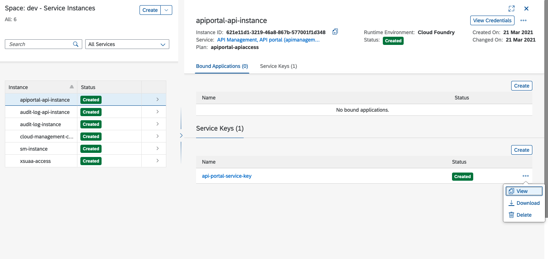Switch to the Service Keys (1) tab
The width and height of the screenshot is (548, 259).
pos(278,66)
